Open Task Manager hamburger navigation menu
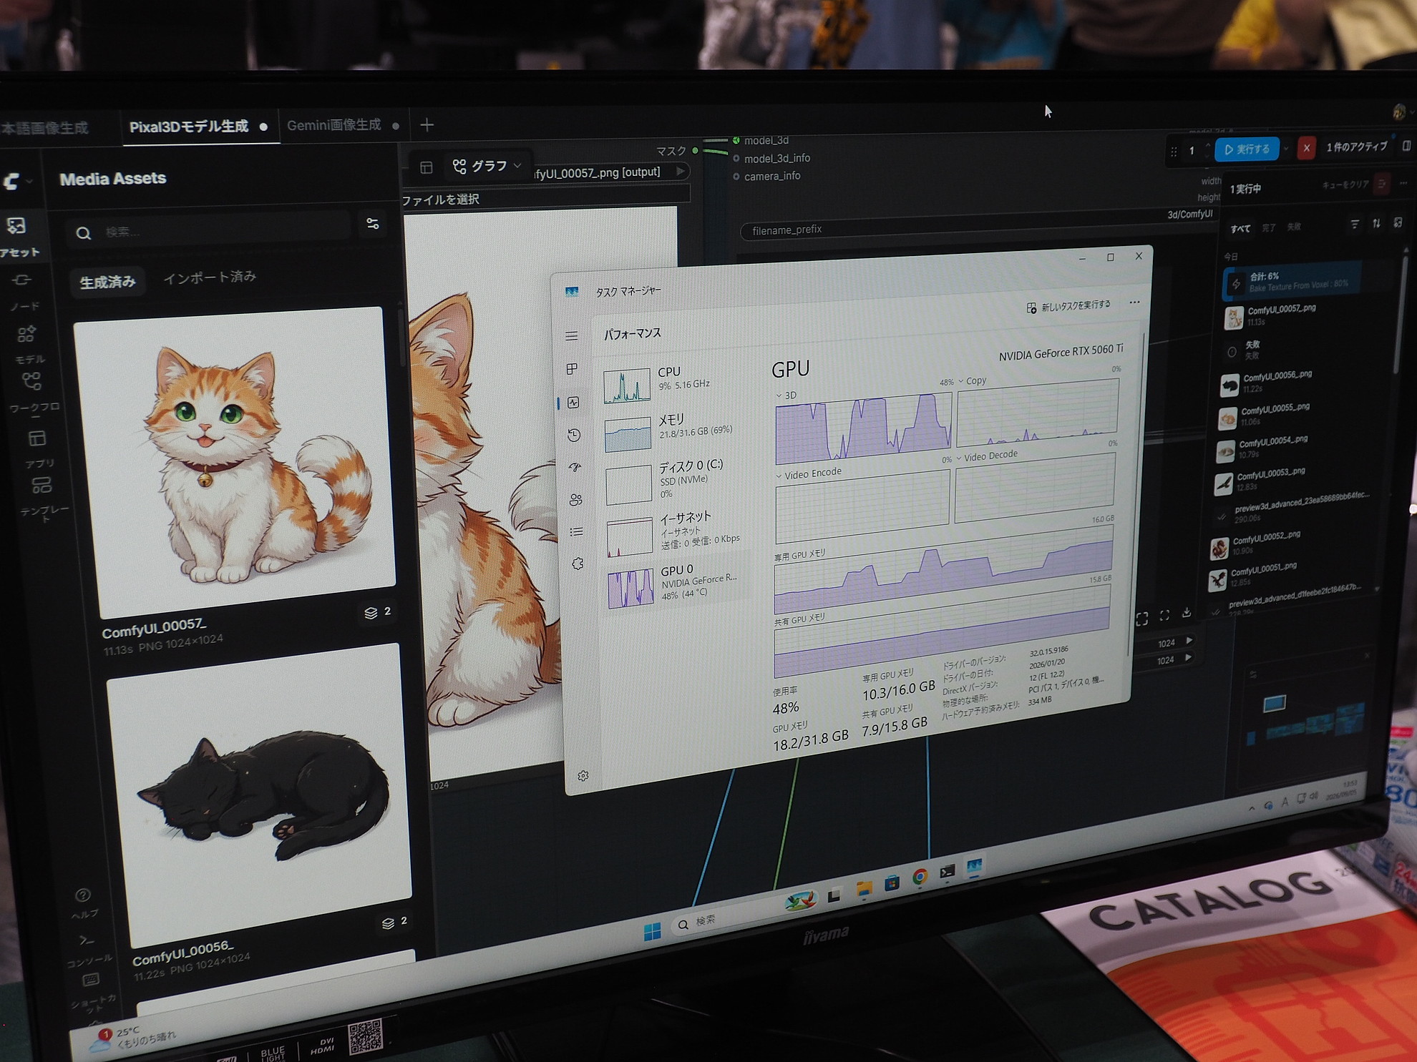 [571, 335]
